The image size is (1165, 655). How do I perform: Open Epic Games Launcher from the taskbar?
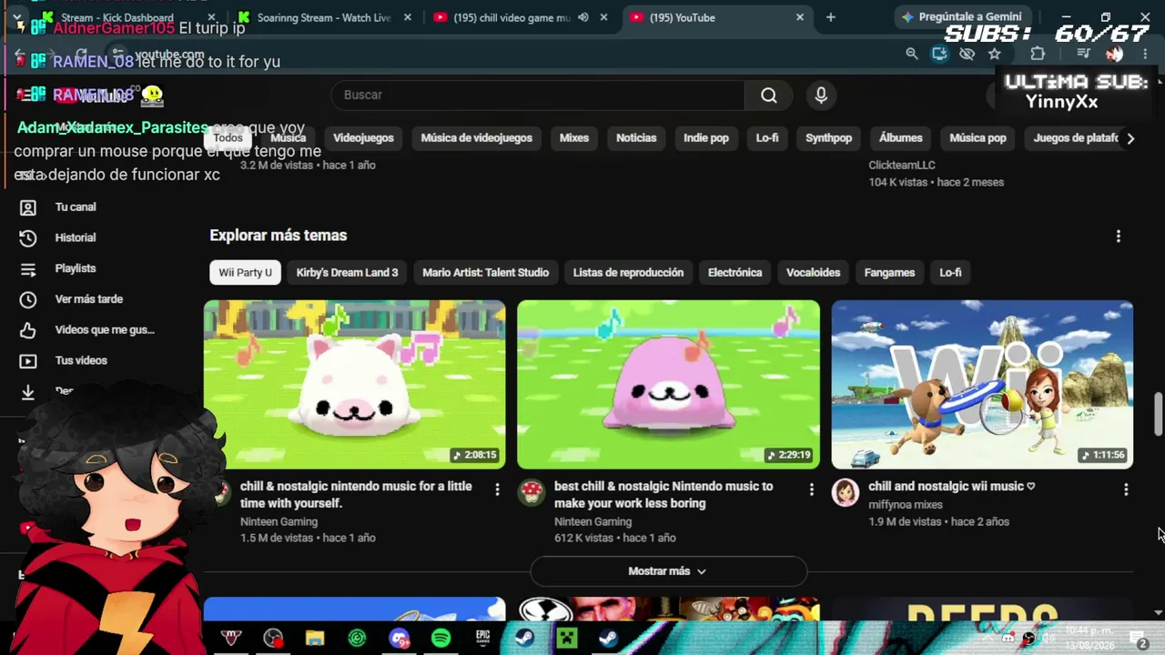click(x=482, y=638)
